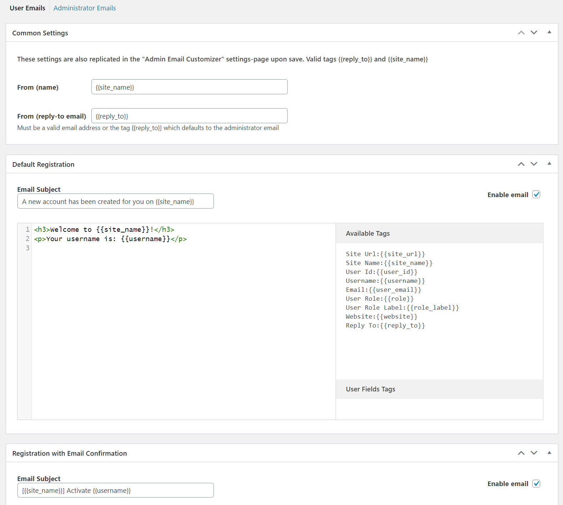Edit Default Registration Email Subject field

pos(115,201)
